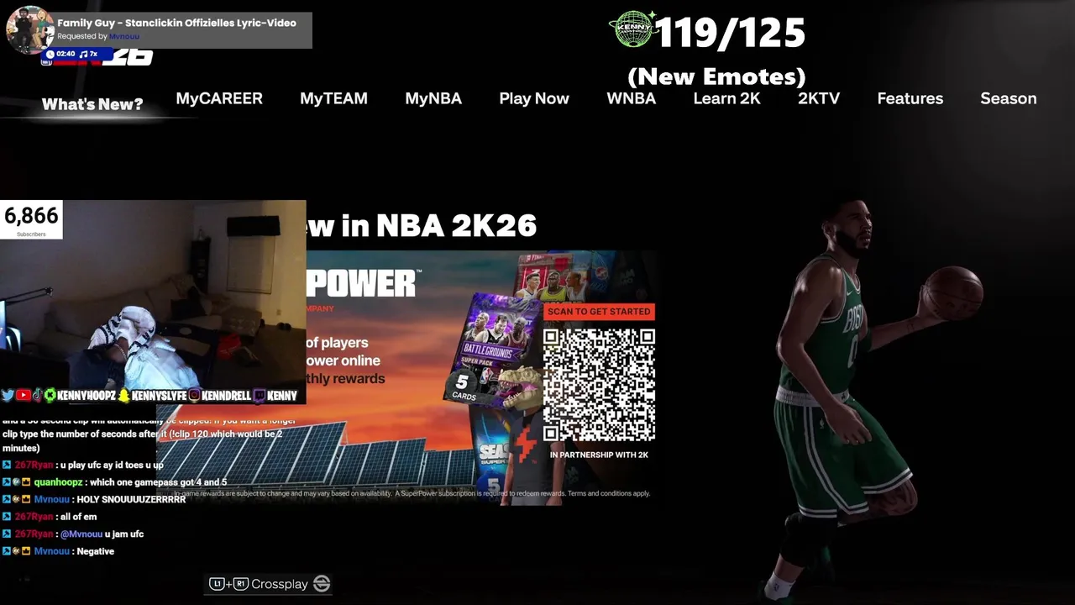Click the 'Requested by' Mvnouu name
Viewport: 1075px width, 605px height.
[124, 36]
